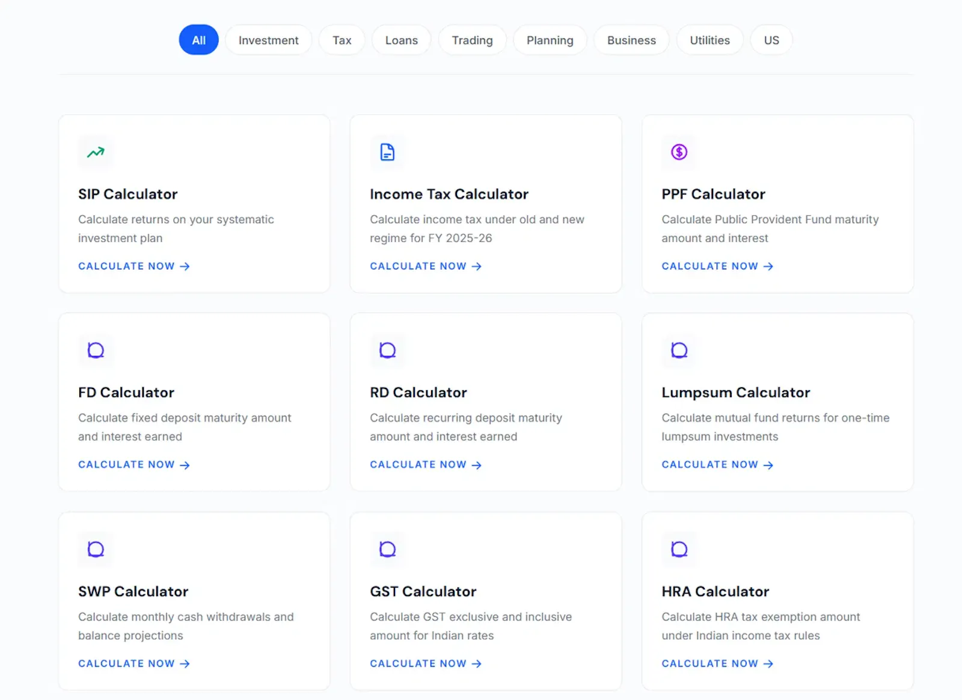Click the SIP Calculator title
Viewport: 962px width, 700px height.
pyautogui.click(x=128, y=194)
